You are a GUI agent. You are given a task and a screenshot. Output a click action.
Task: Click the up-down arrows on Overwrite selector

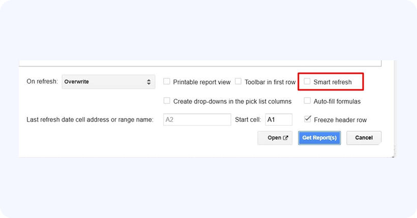(148, 82)
